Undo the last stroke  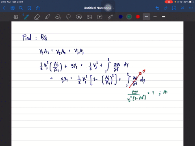pos(157,8)
